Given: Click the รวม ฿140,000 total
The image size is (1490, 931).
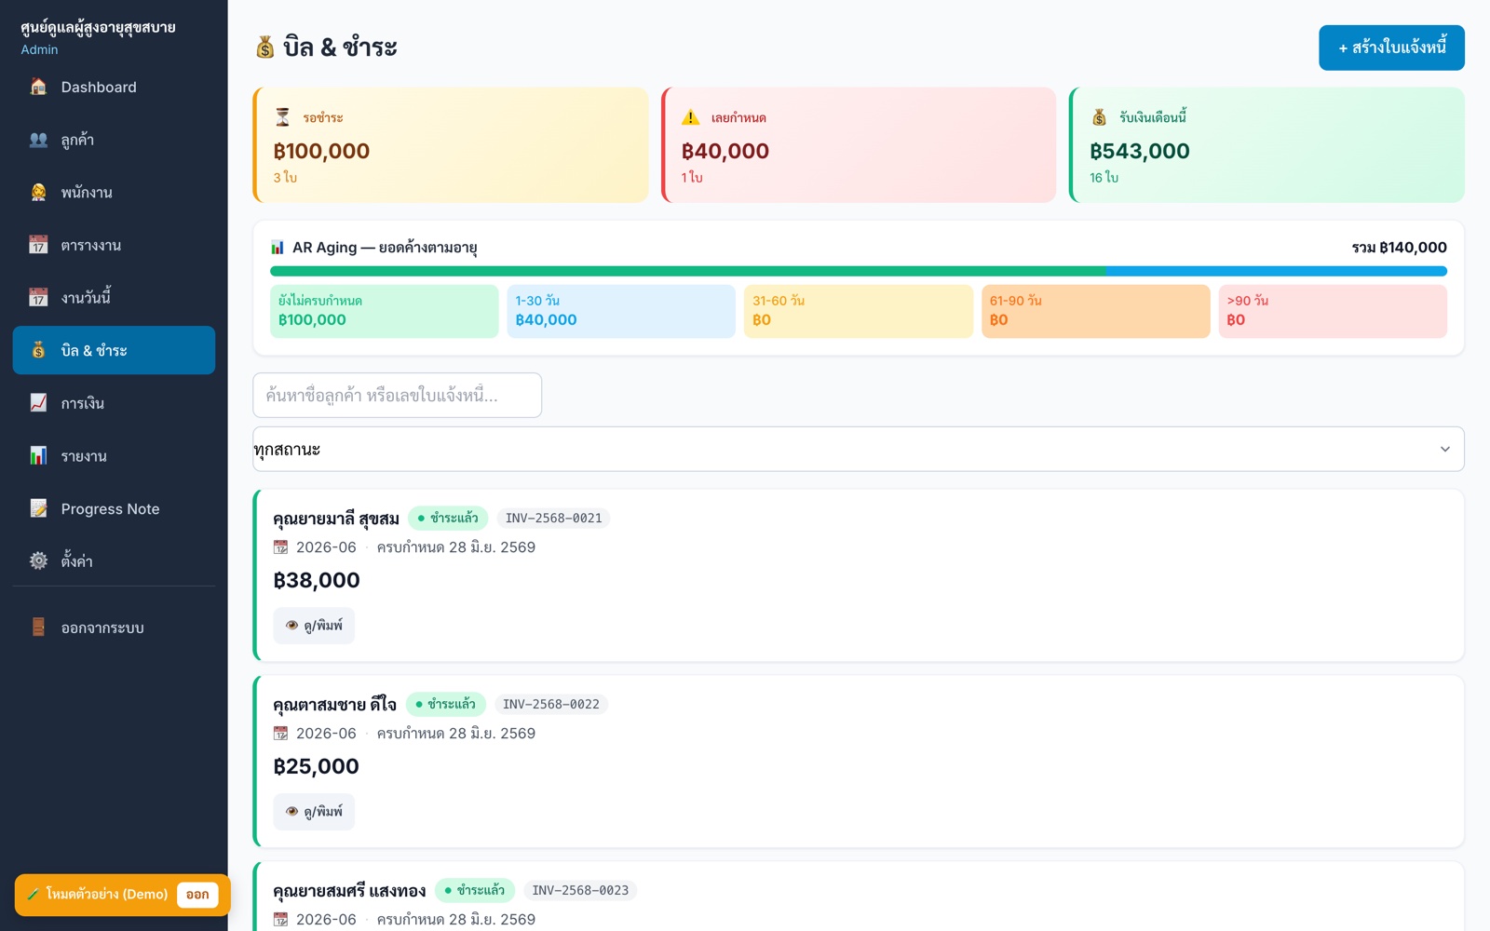Looking at the screenshot, I should pos(1400,248).
